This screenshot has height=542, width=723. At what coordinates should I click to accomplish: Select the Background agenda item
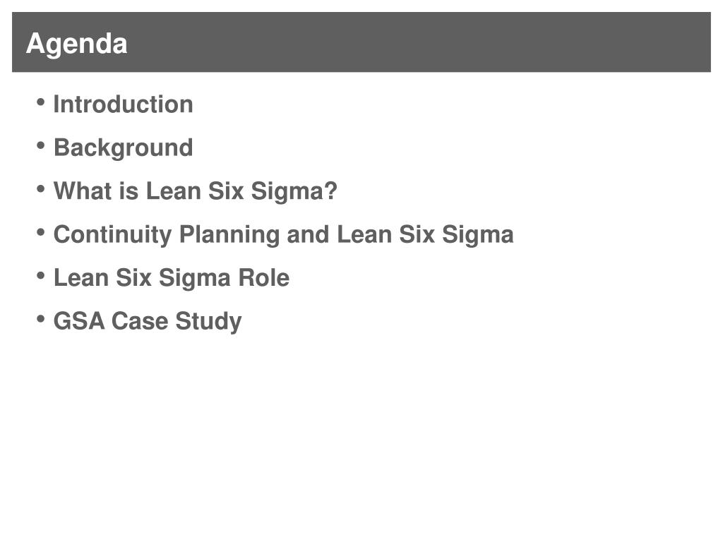pos(123,149)
